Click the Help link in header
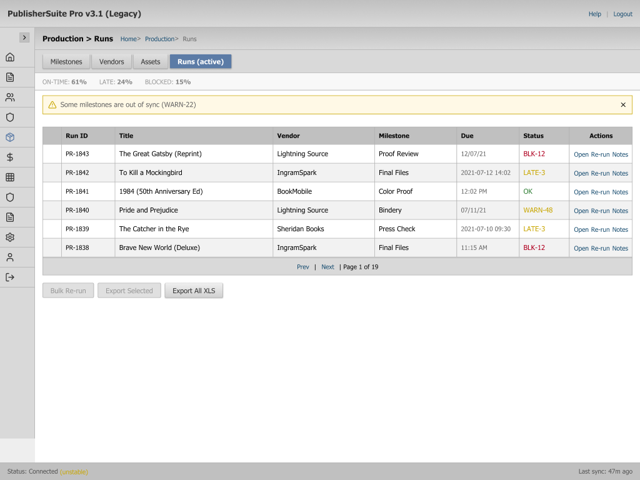640x480 pixels. tap(594, 14)
